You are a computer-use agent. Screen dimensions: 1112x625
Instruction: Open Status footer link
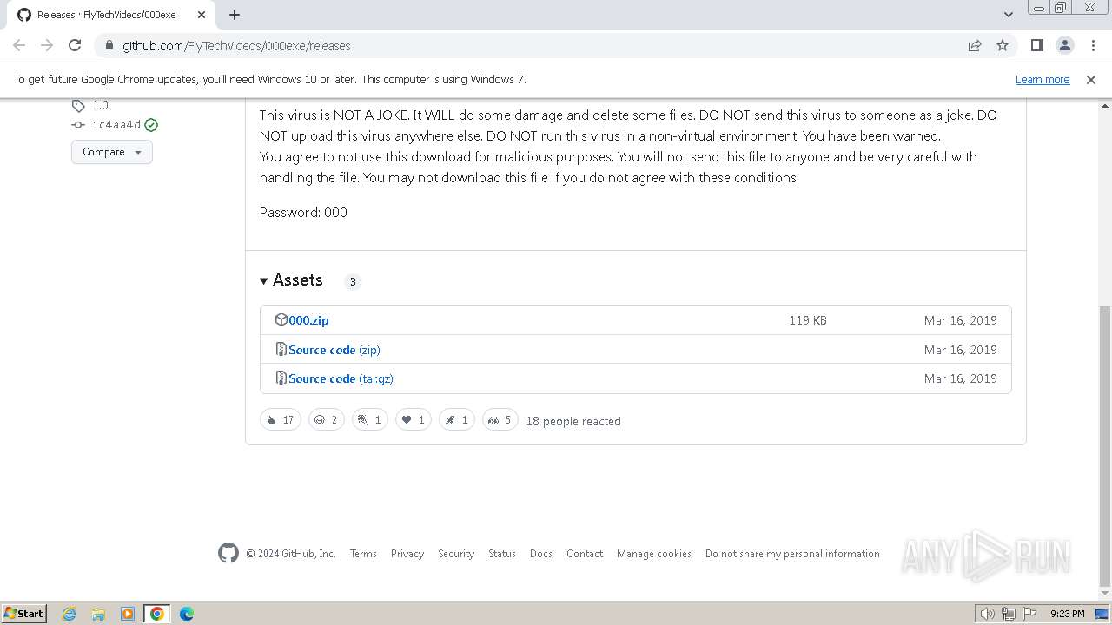(502, 554)
